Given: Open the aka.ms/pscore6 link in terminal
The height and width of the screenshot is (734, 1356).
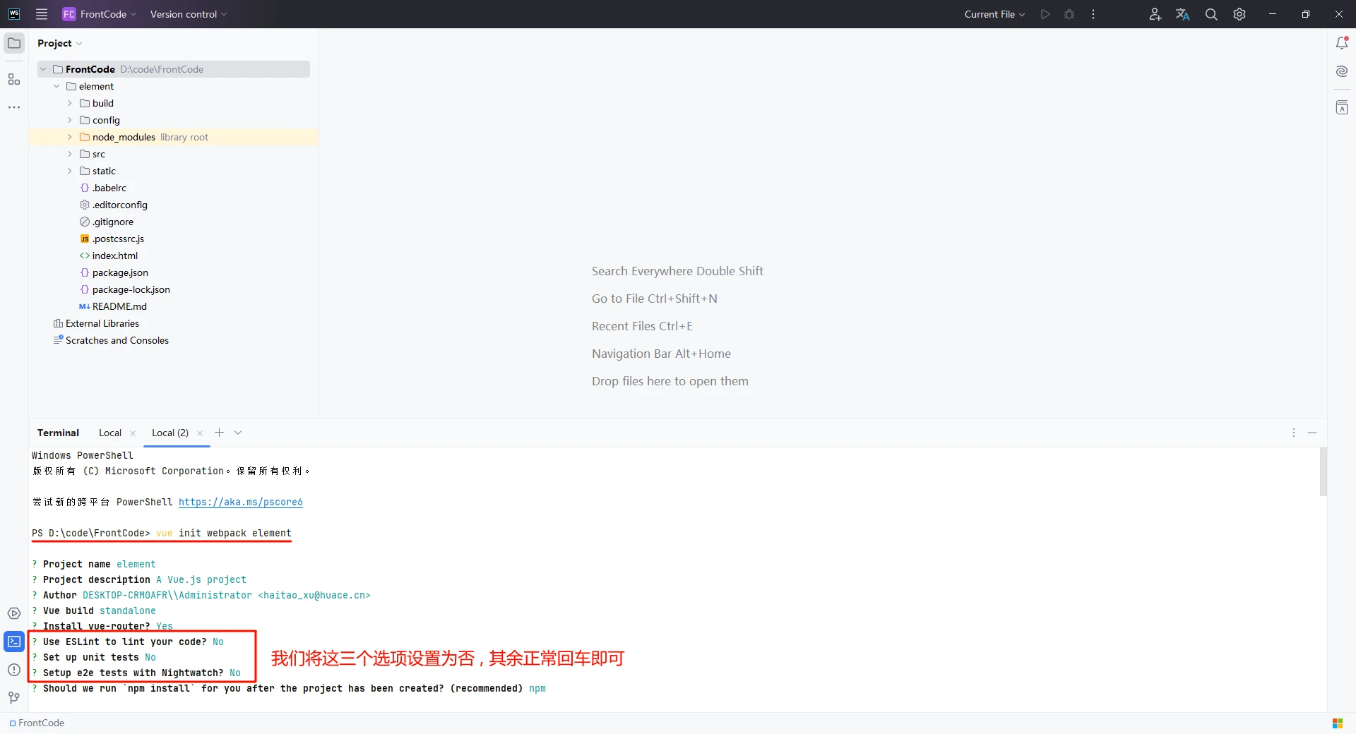Looking at the screenshot, I should (x=240, y=502).
